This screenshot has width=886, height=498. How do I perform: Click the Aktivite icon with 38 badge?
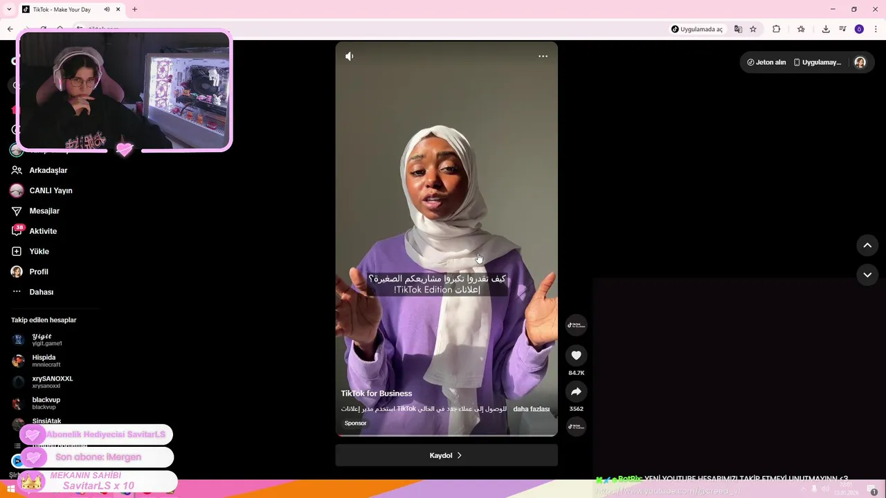(17, 231)
